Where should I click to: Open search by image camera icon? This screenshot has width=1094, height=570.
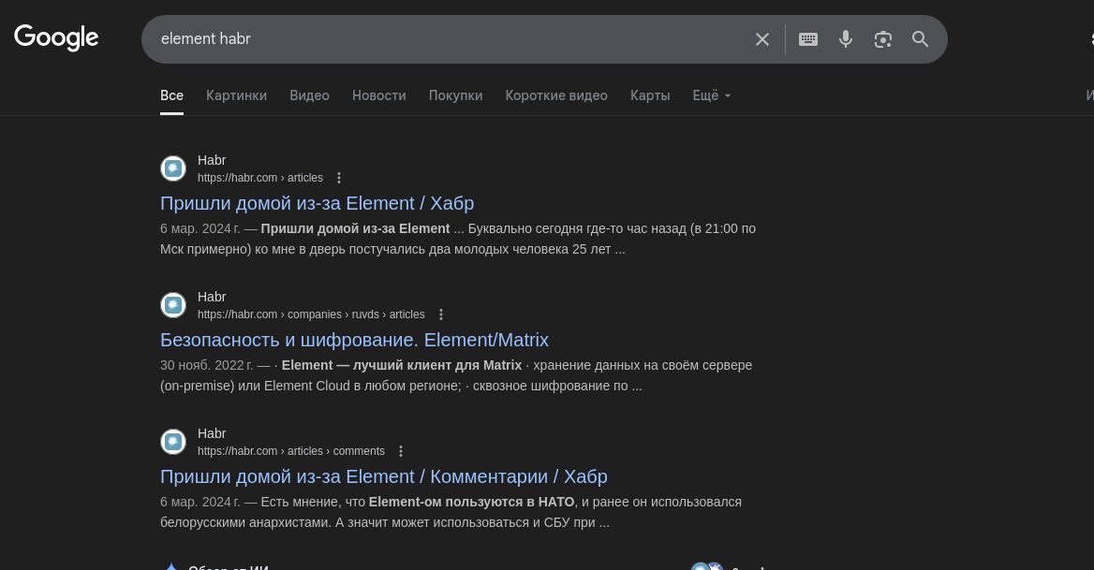tap(883, 39)
